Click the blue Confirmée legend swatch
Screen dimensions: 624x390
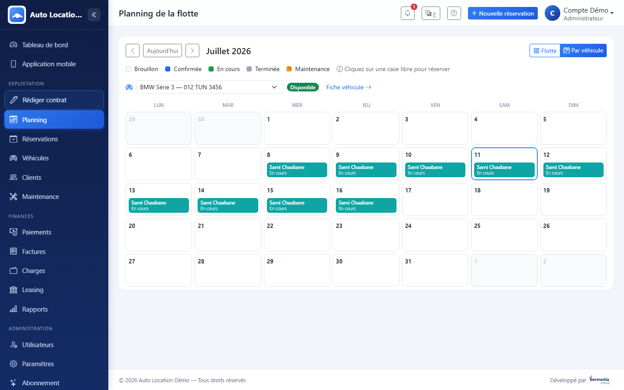(x=168, y=69)
